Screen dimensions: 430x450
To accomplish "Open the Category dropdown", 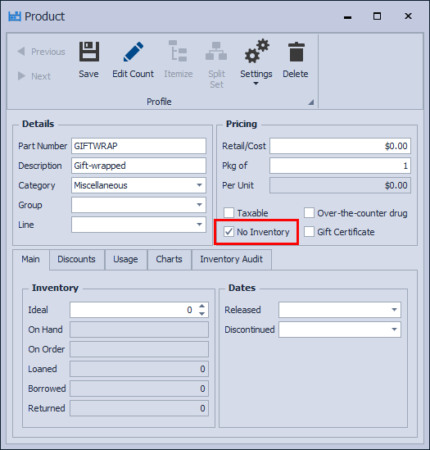I will pyautogui.click(x=199, y=185).
